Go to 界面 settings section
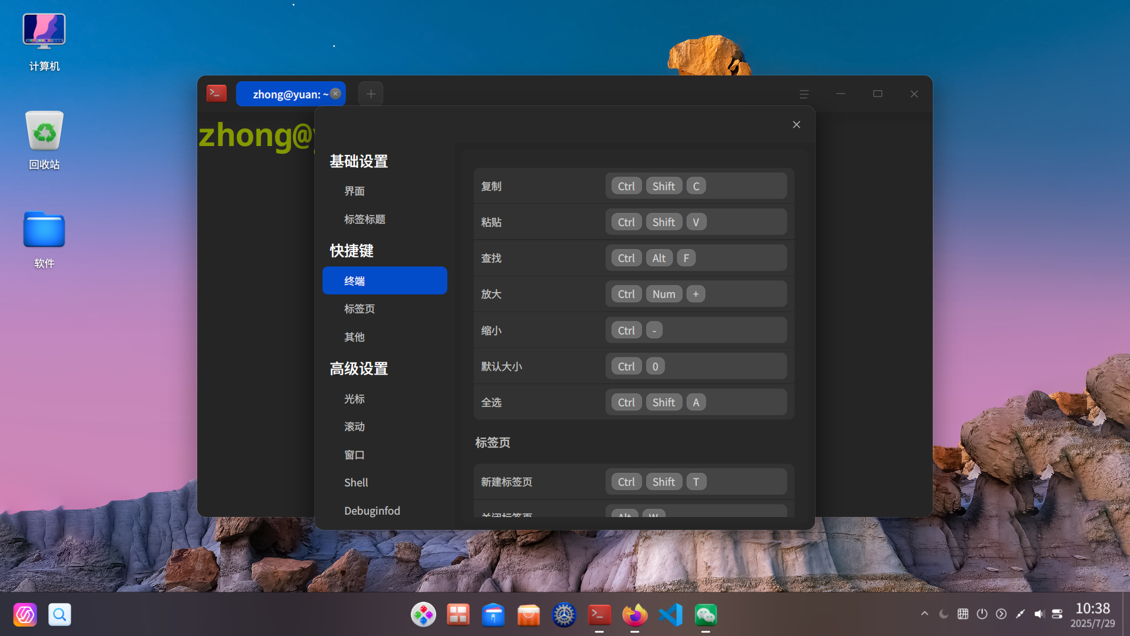This screenshot has height=636, width=1130. [x=354, y=191]
